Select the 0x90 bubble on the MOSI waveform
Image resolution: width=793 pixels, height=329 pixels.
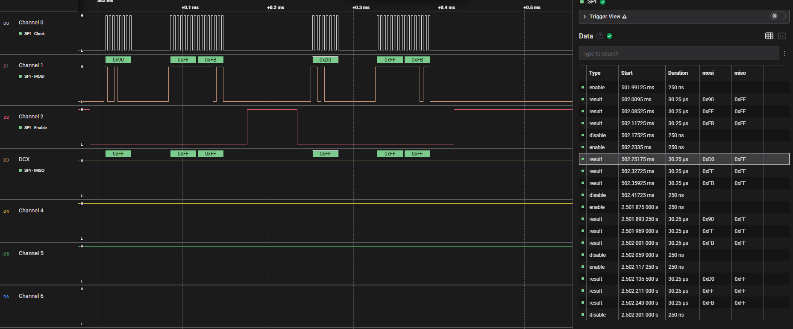pyautogui.click(x=118, y=60)
